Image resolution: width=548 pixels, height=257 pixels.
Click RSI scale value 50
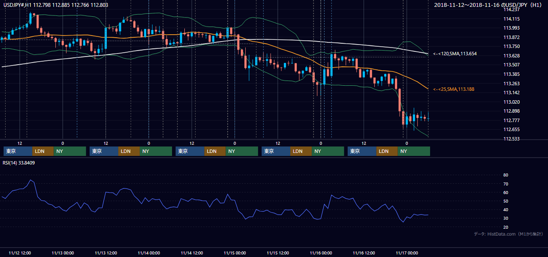click(x=506, y=201)
